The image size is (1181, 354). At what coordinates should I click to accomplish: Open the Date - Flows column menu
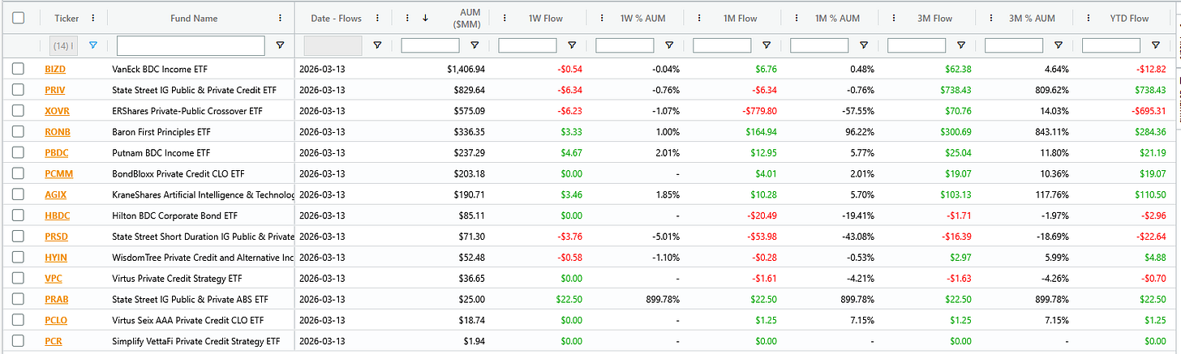(x=378, y=18)
